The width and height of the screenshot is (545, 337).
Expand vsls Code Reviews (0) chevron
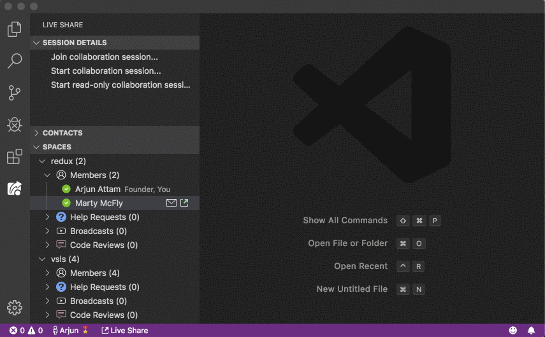point(47,315)
